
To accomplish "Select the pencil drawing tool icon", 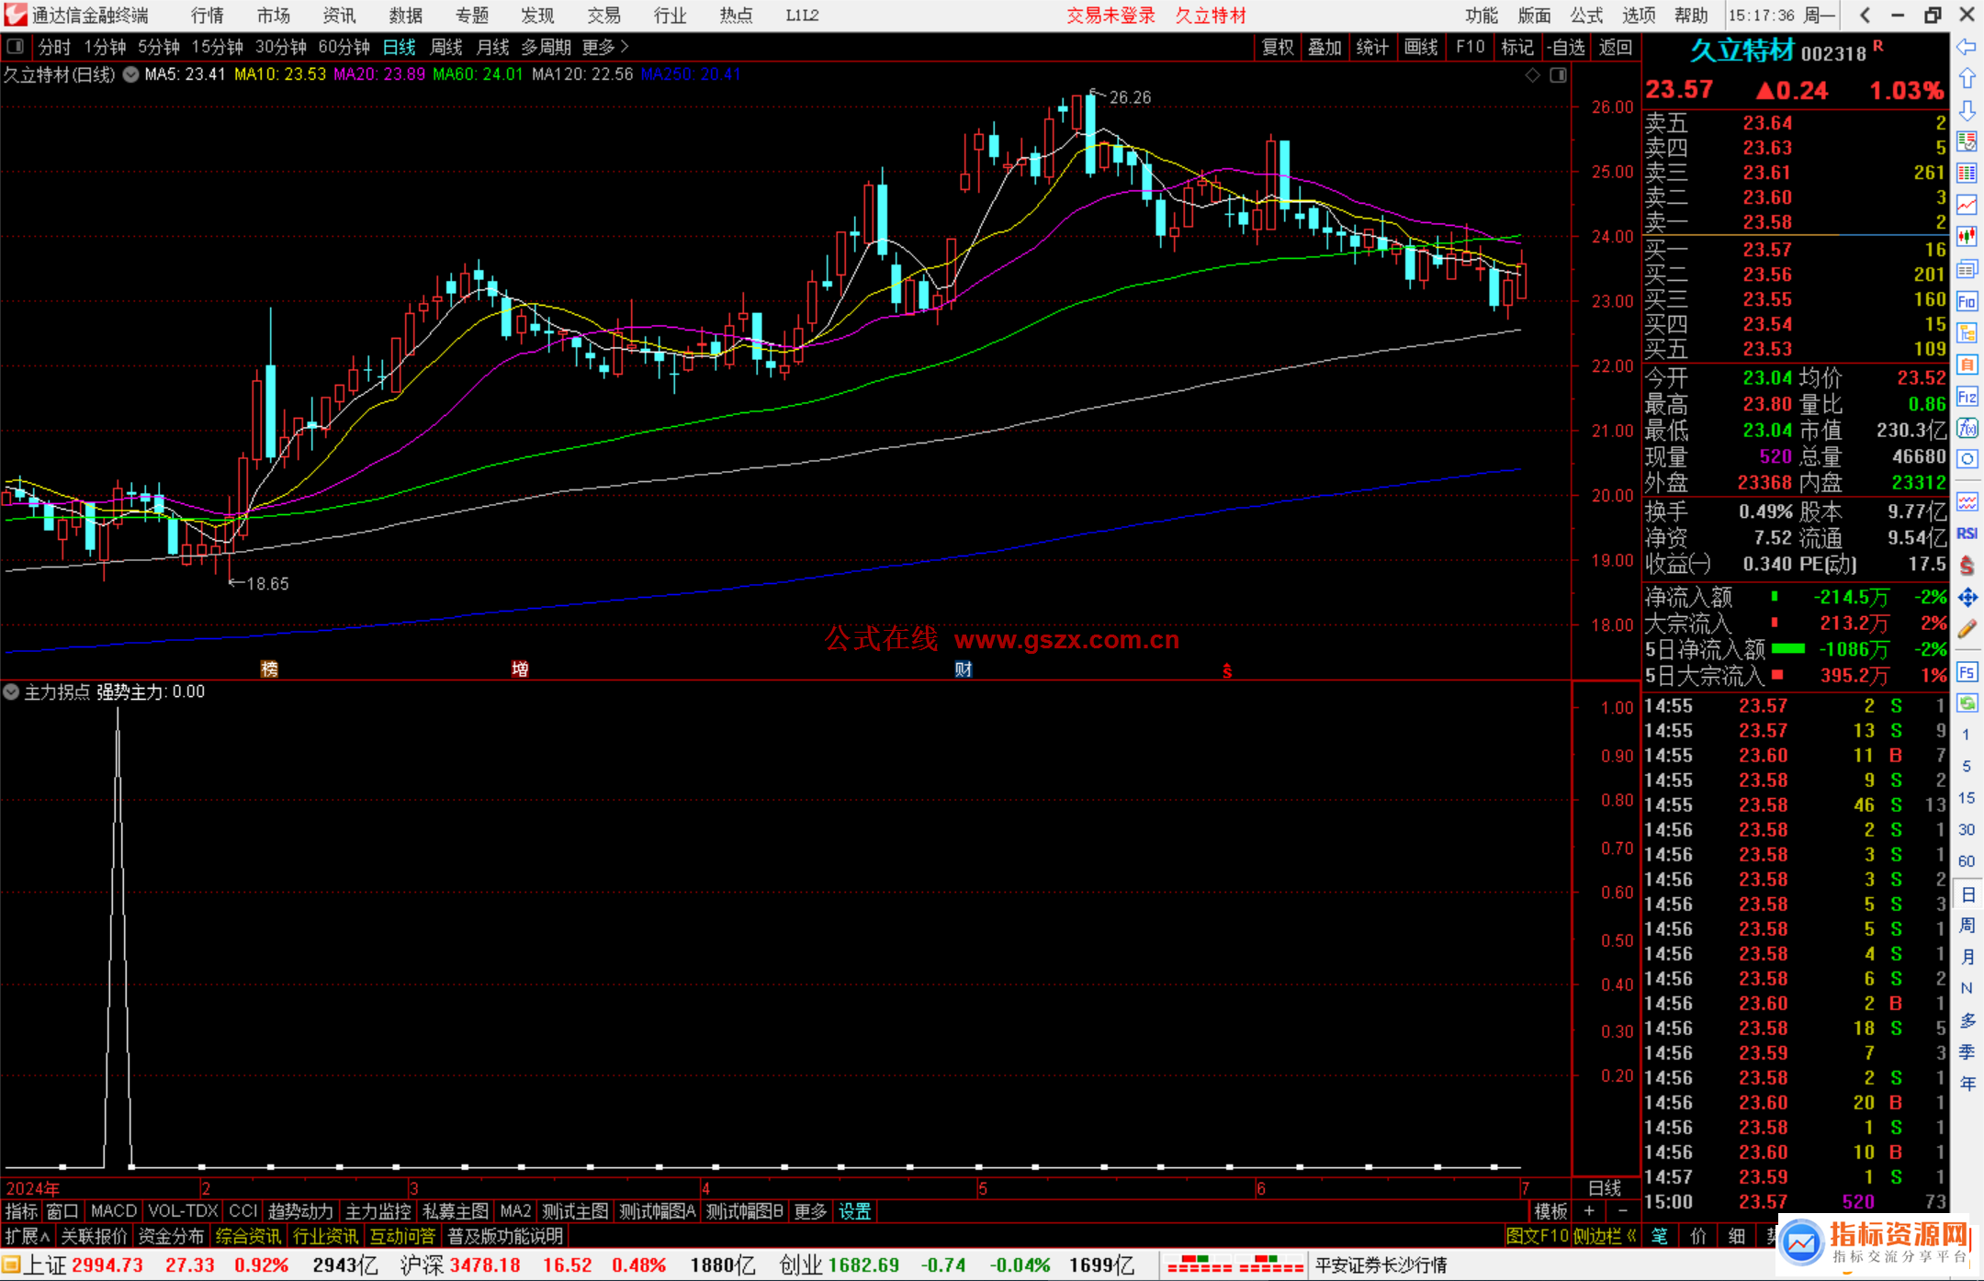I will click(x=1967, y=629).
